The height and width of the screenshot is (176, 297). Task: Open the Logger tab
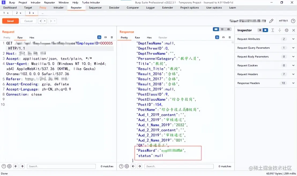pos(150,8)
